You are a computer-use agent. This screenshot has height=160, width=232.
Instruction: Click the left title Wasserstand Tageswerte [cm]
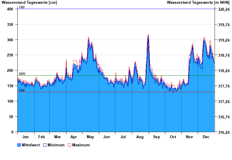[29, 3]
